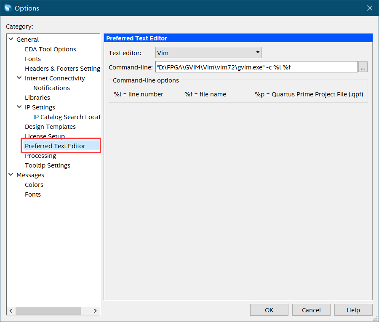Click the '%f = file name' text

[x=205, y=94]
